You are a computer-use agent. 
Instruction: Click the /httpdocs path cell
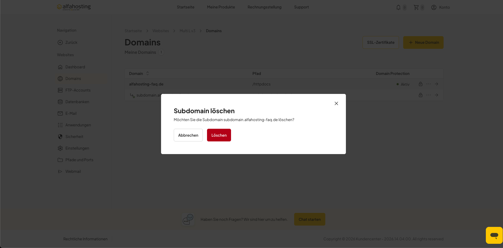(x=261, y=84)
